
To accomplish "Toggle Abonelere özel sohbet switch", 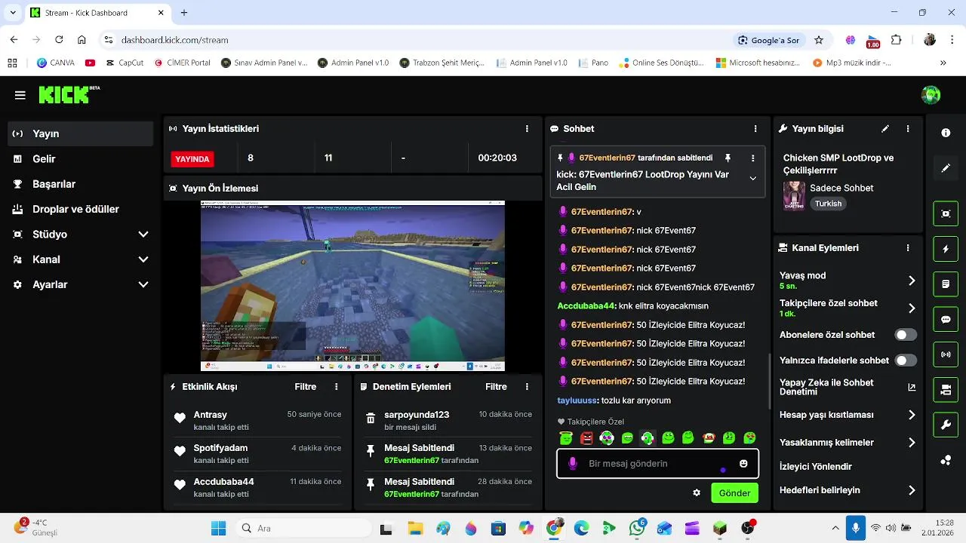I will 906,335.
